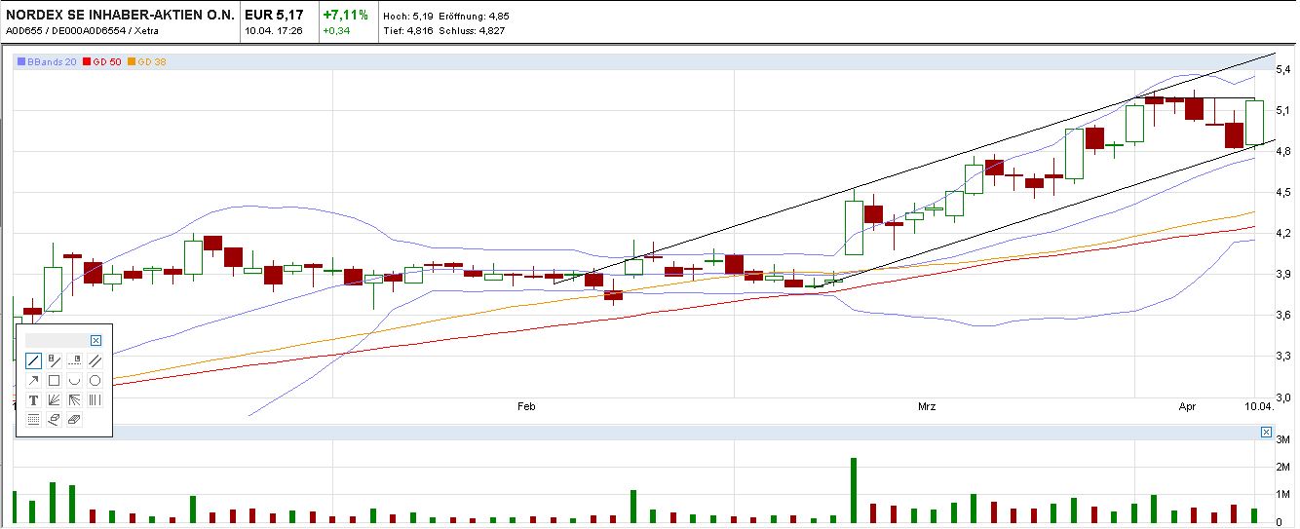Click the Tief: 4,816 value
This screenshot has height=529, width=1300.
(x=408, y=31)
